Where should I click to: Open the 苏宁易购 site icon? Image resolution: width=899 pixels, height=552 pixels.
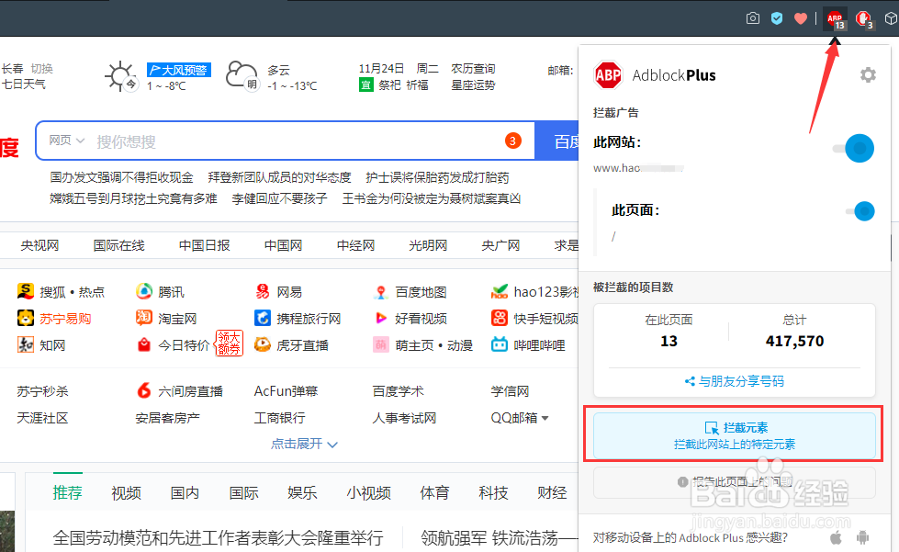click(25, 318)
